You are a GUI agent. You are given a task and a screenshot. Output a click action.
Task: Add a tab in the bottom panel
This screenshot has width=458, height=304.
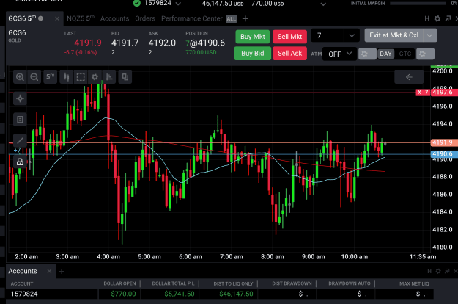[62, 272]
